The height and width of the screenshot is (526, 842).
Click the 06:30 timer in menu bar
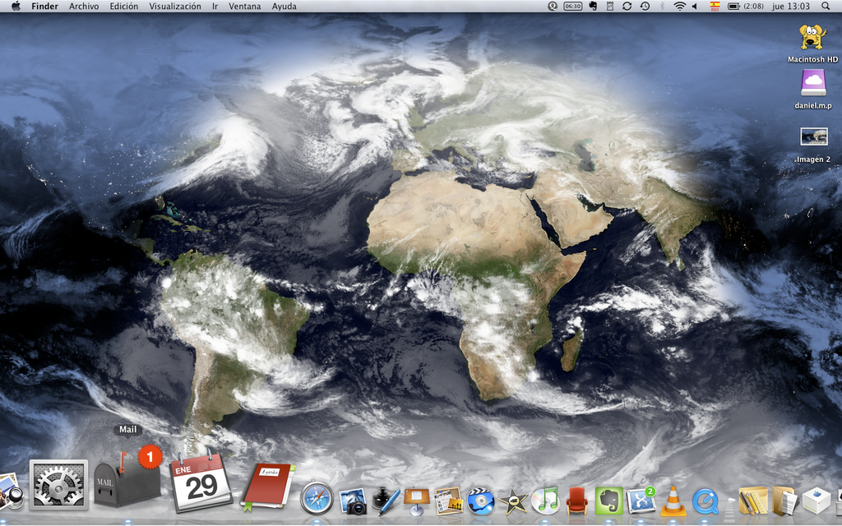(x=573, y=7)
